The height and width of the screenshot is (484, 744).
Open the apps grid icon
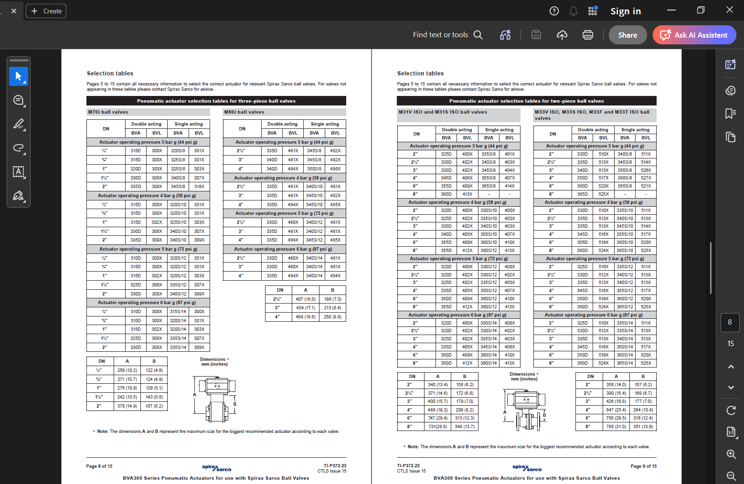593,11
